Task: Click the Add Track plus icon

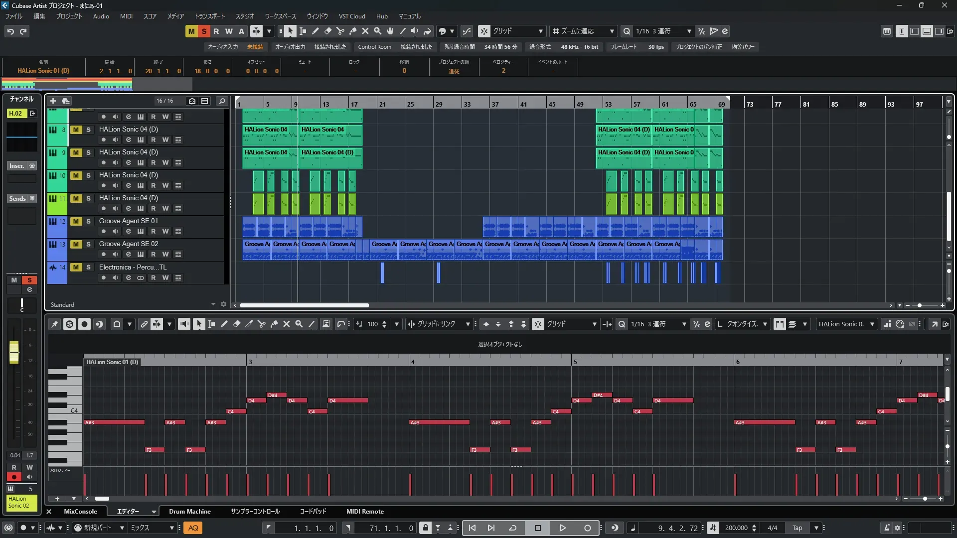Action: pyautogui.click(x=53, y=101)
